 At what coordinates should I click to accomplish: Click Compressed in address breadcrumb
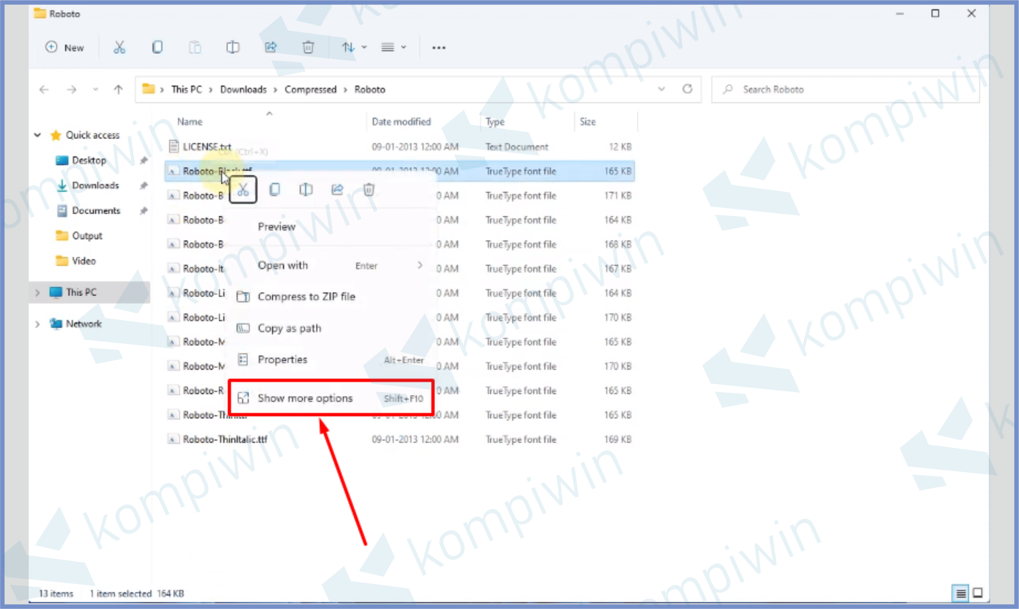[311, 90]
